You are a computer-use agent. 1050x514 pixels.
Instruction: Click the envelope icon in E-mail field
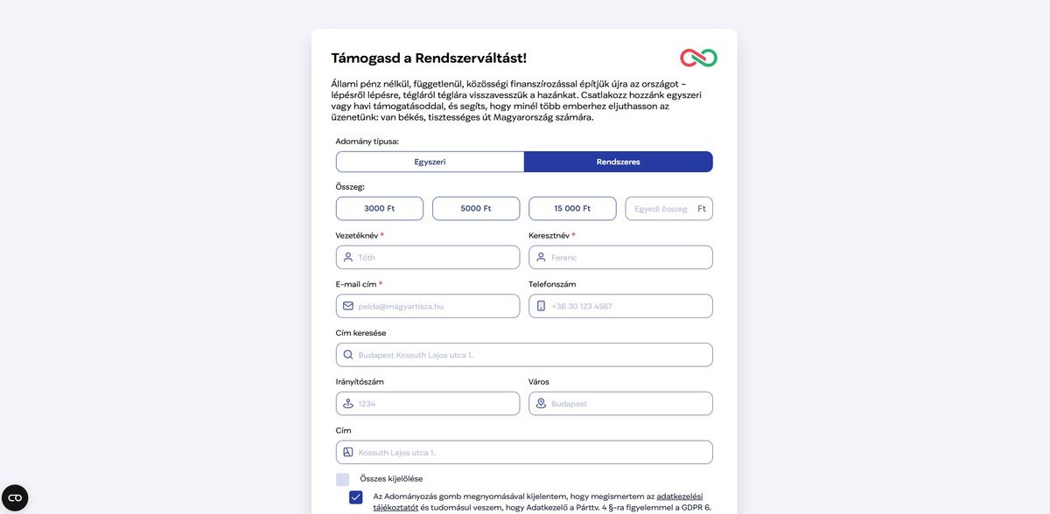pyautogui.click(x=348, y=306)
